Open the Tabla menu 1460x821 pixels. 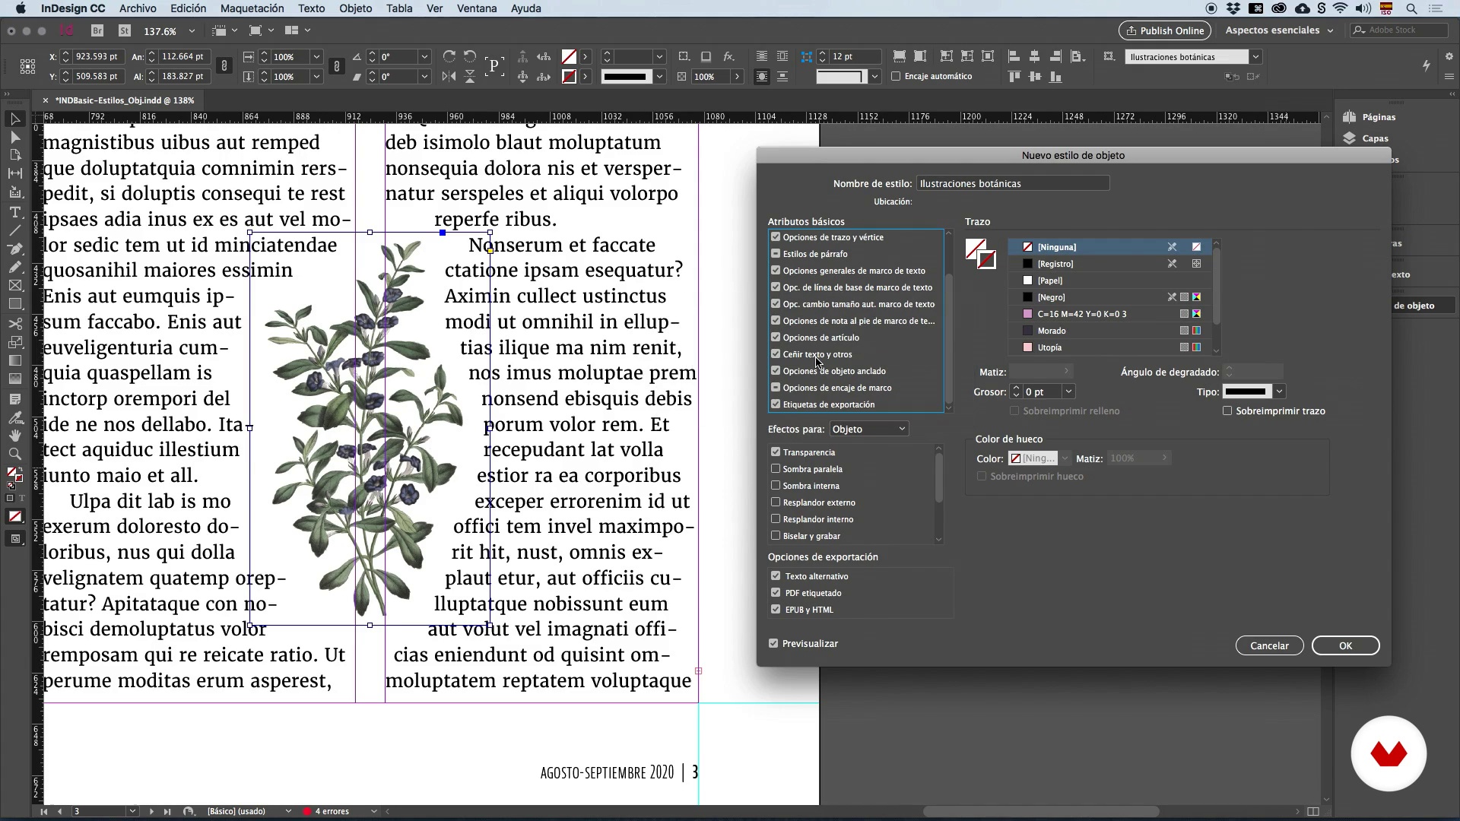(x=399, y=8)
